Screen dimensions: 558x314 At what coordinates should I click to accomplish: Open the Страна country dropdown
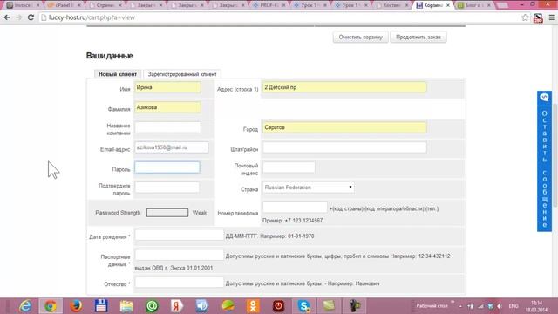308,188
